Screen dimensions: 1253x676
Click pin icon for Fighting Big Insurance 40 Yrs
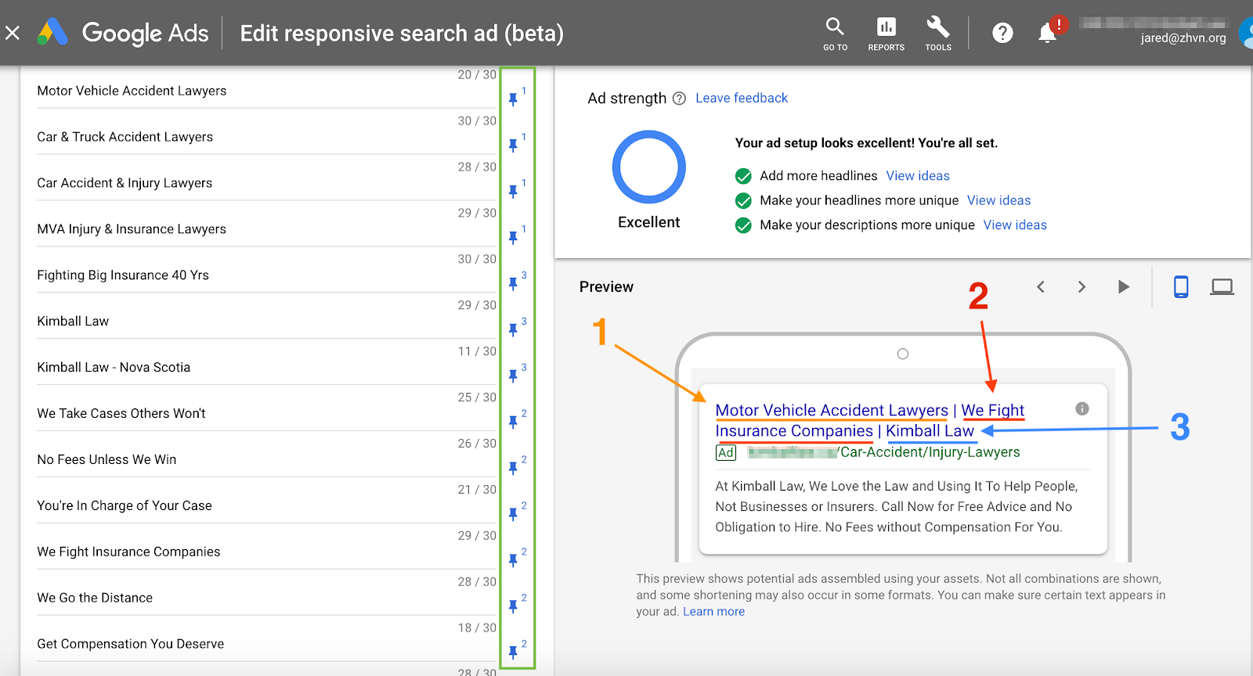(513, 284)
